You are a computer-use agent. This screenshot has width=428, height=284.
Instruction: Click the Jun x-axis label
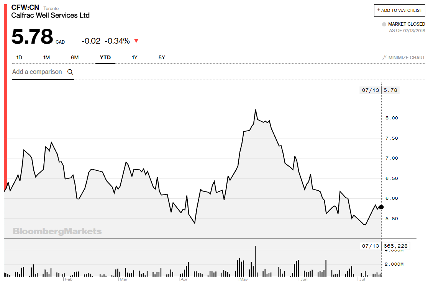(x=304, y=279)
